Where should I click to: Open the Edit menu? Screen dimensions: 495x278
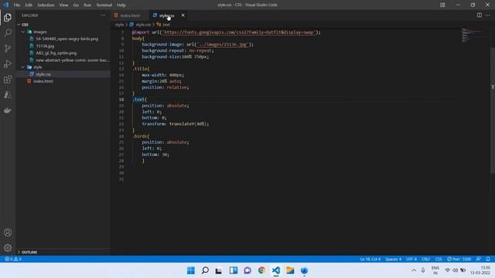pos(29,5)
